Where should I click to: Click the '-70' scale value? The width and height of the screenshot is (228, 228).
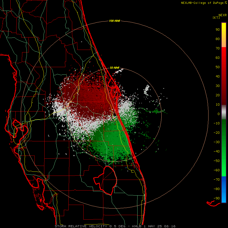click(x=217, y=180)
